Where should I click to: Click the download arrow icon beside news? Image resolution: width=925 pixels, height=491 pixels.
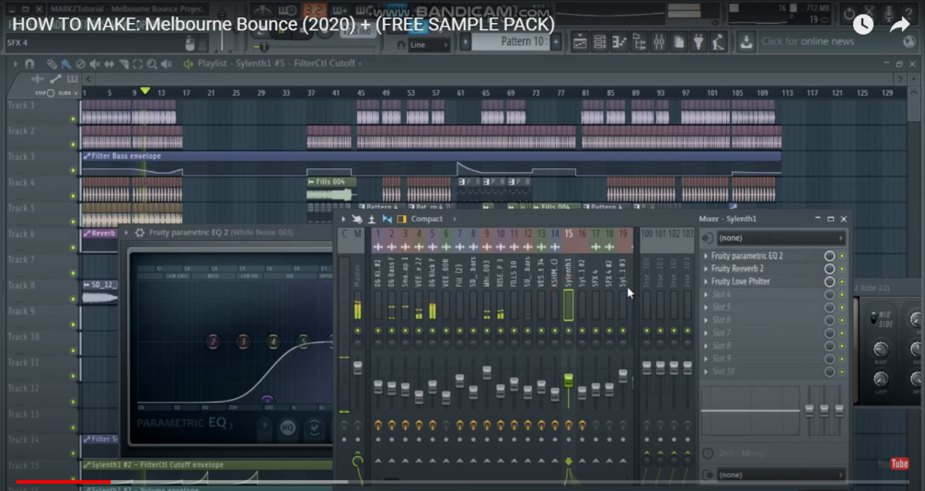tap(746, 42)
